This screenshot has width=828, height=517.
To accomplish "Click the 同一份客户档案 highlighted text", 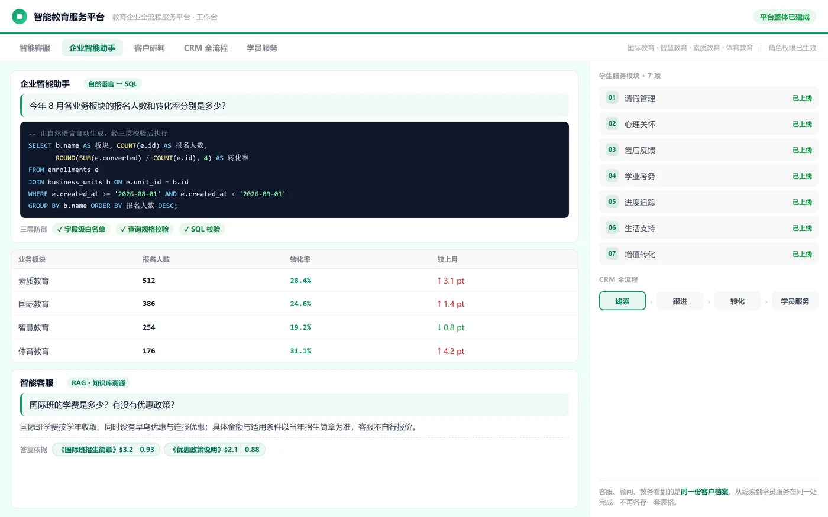I will (704, 492).
